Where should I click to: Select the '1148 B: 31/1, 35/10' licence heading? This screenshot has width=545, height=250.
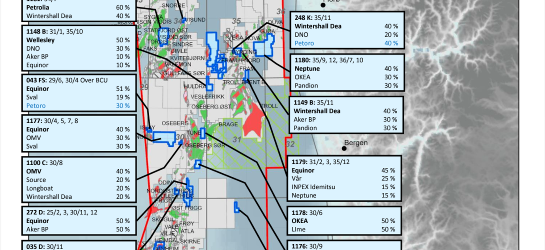coord(54,32)
